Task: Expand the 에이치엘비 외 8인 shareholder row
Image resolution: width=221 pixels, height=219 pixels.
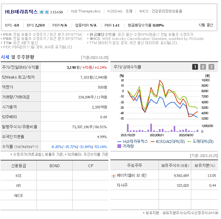Action: click(114, 176)
